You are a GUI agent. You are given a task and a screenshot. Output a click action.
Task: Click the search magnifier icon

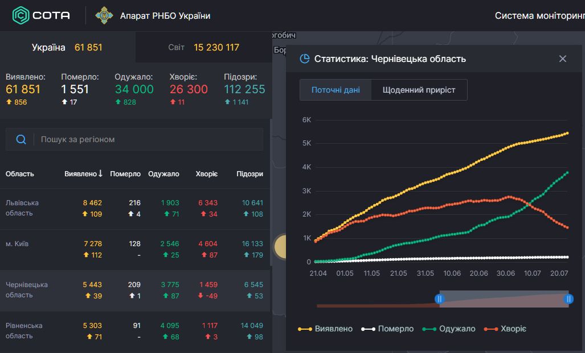(21, 139)
